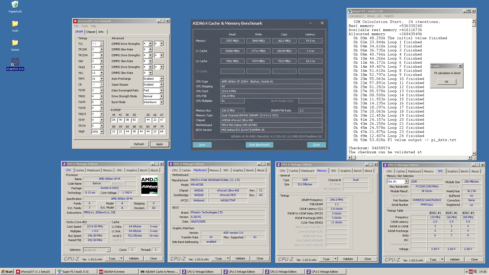Image resolution: width=489 pixels, height=275 pixels.
Task: Click the Start button on the taskbar
Action: tap(7, 272)
